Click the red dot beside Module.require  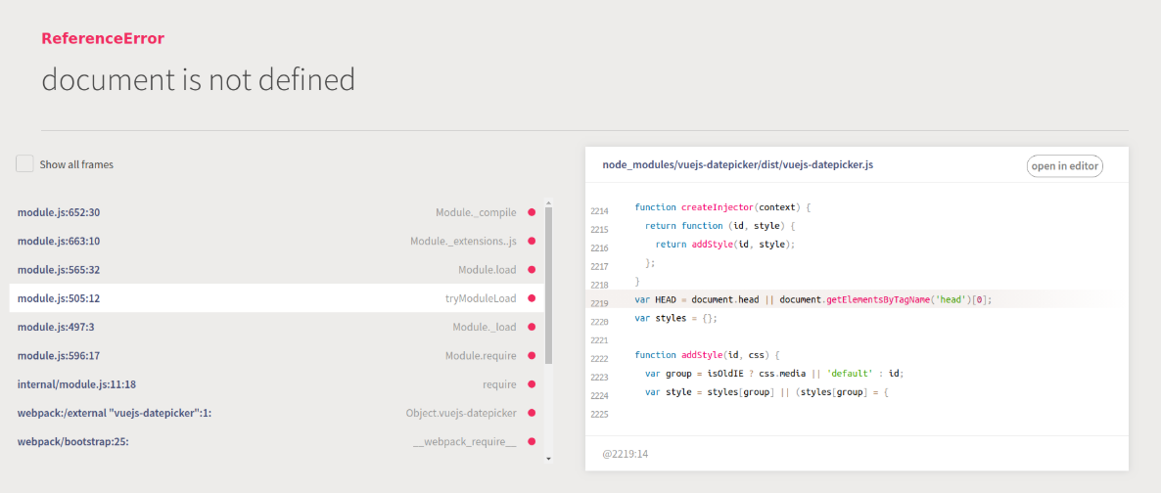pos(531,355)
